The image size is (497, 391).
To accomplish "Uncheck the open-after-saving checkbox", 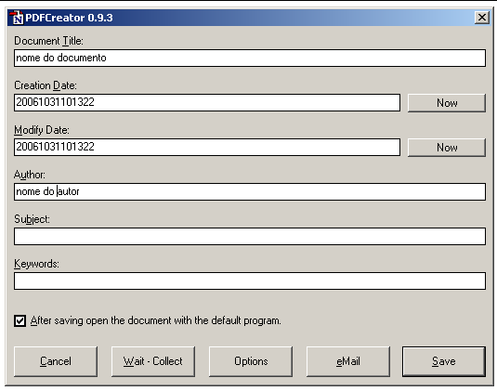I will coord(20,320).
